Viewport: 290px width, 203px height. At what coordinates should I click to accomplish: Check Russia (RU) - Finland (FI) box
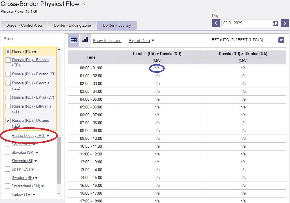8,74
